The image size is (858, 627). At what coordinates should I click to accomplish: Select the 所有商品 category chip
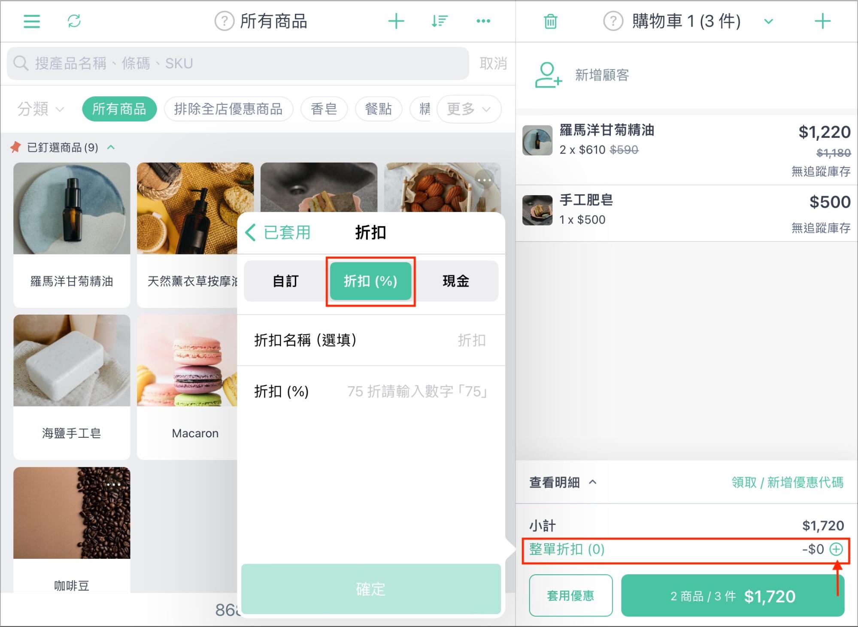tap(119, 109)
